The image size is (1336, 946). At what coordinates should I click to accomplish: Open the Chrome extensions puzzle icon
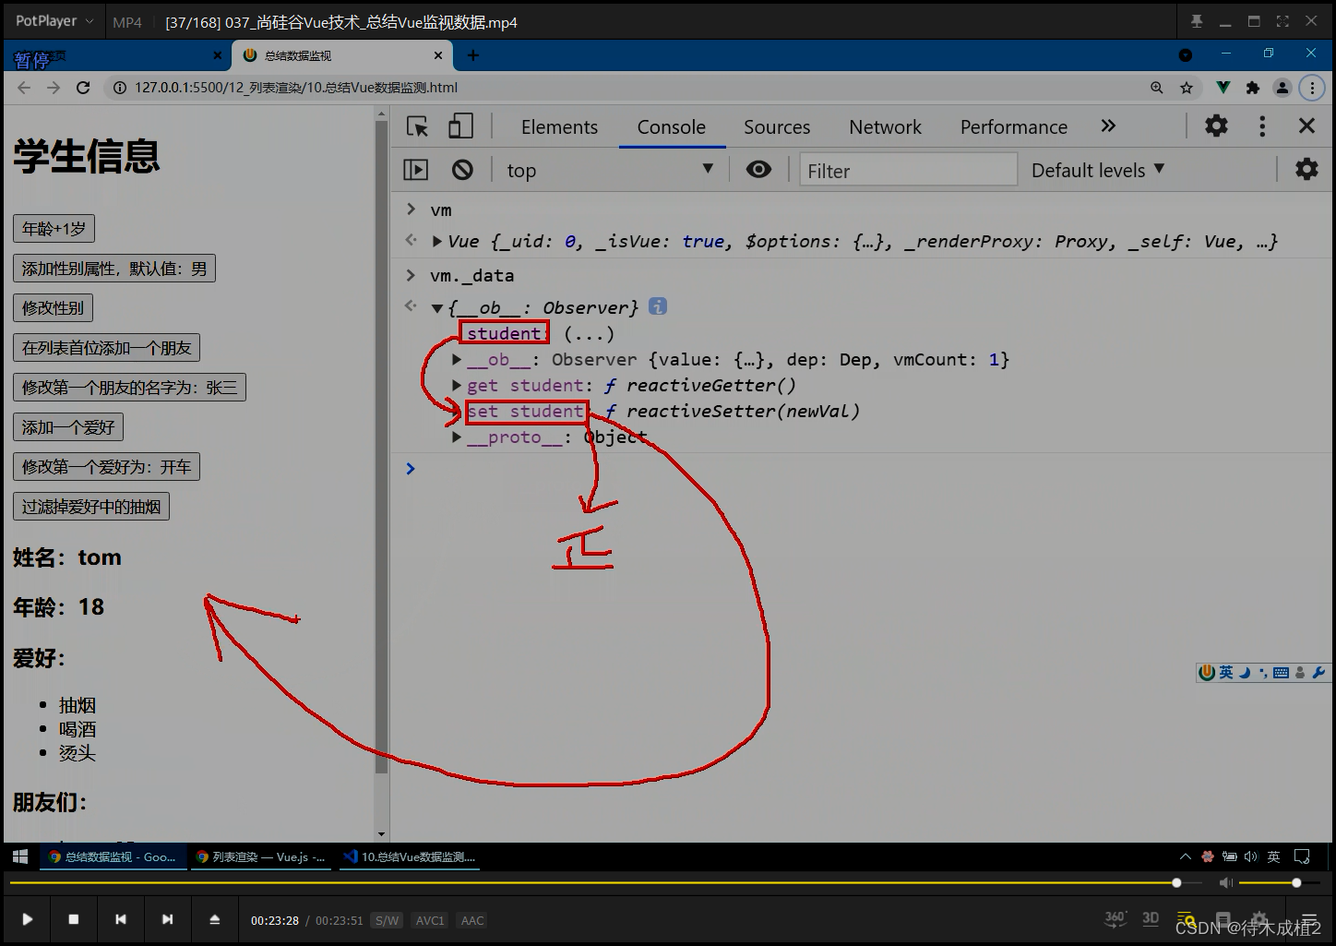[1252, 88]
